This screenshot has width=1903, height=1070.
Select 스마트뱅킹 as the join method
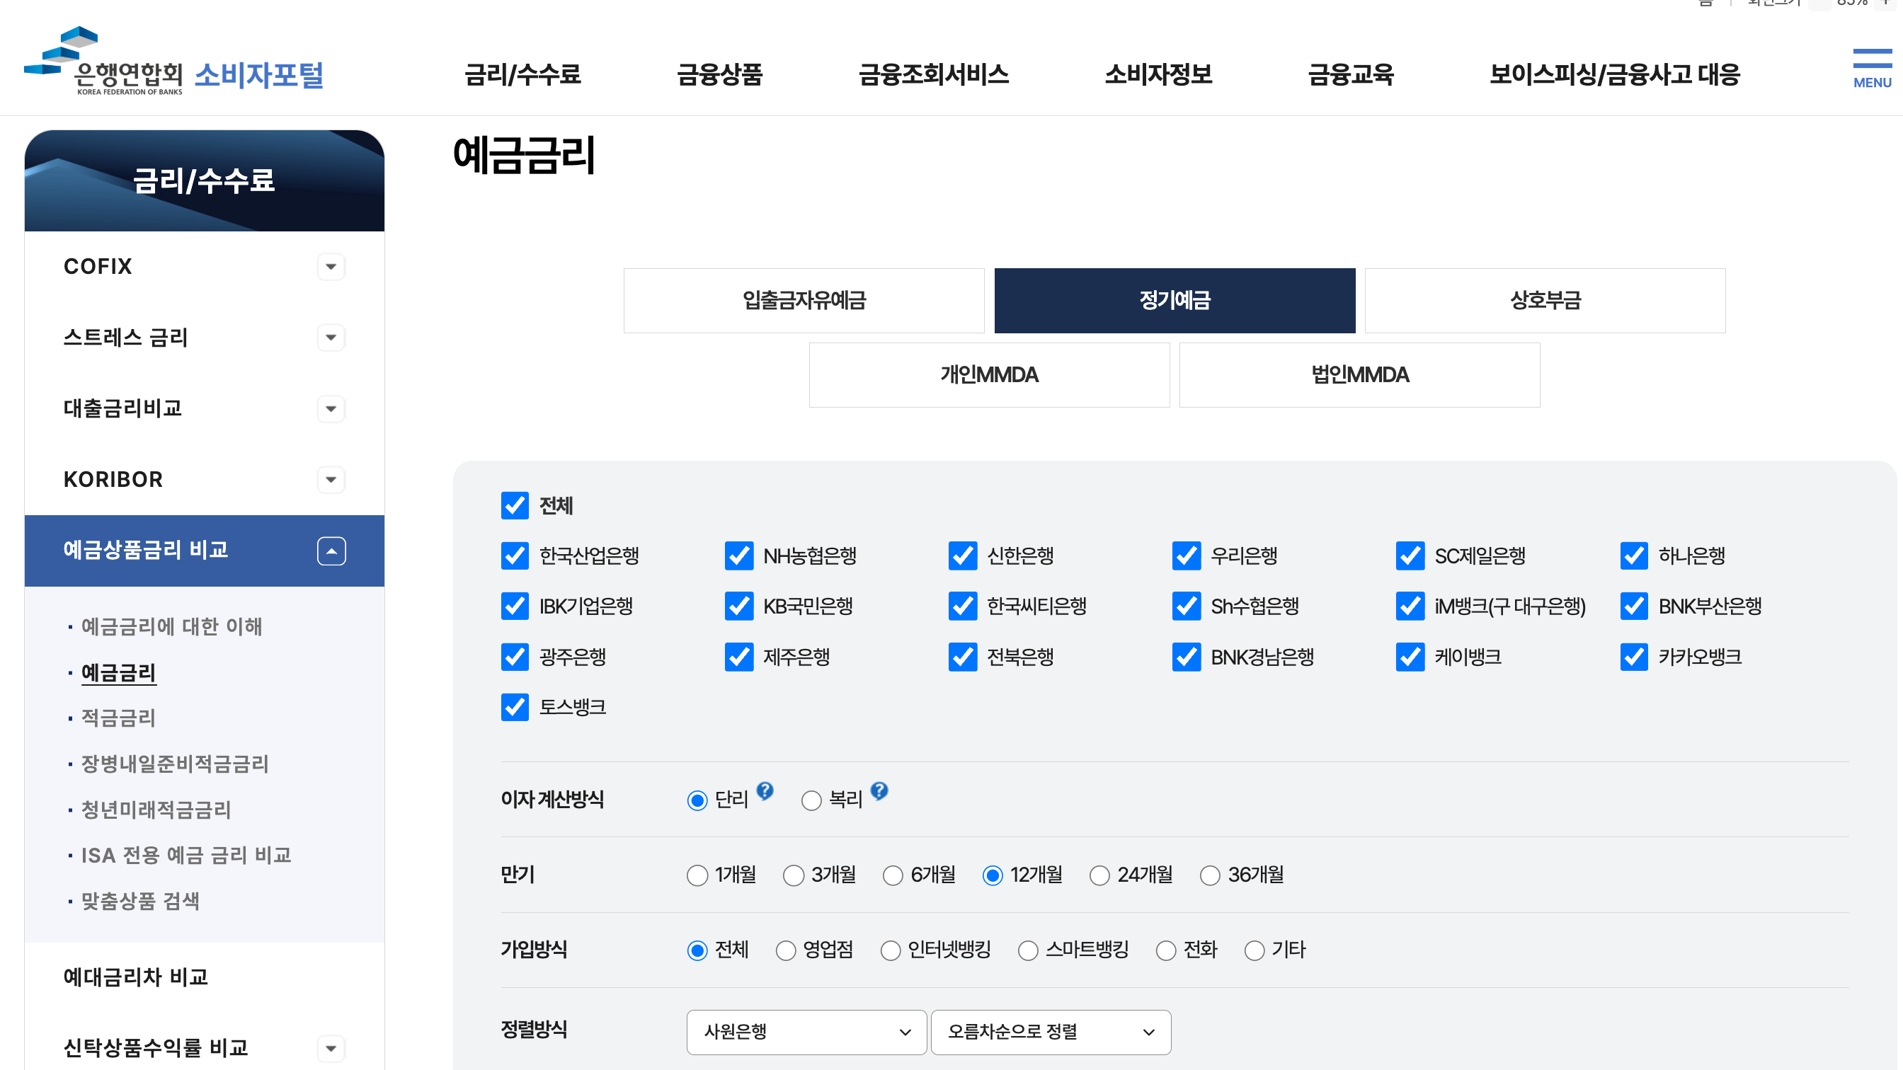1029,950
